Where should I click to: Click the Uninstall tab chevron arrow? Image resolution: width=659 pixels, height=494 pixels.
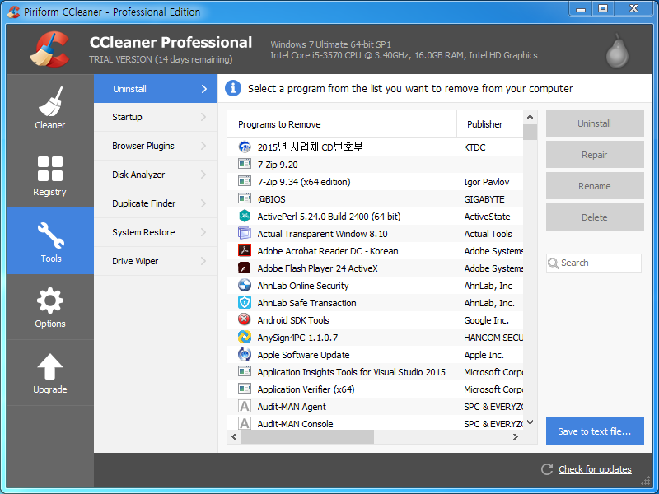click(x=203, y=89)
